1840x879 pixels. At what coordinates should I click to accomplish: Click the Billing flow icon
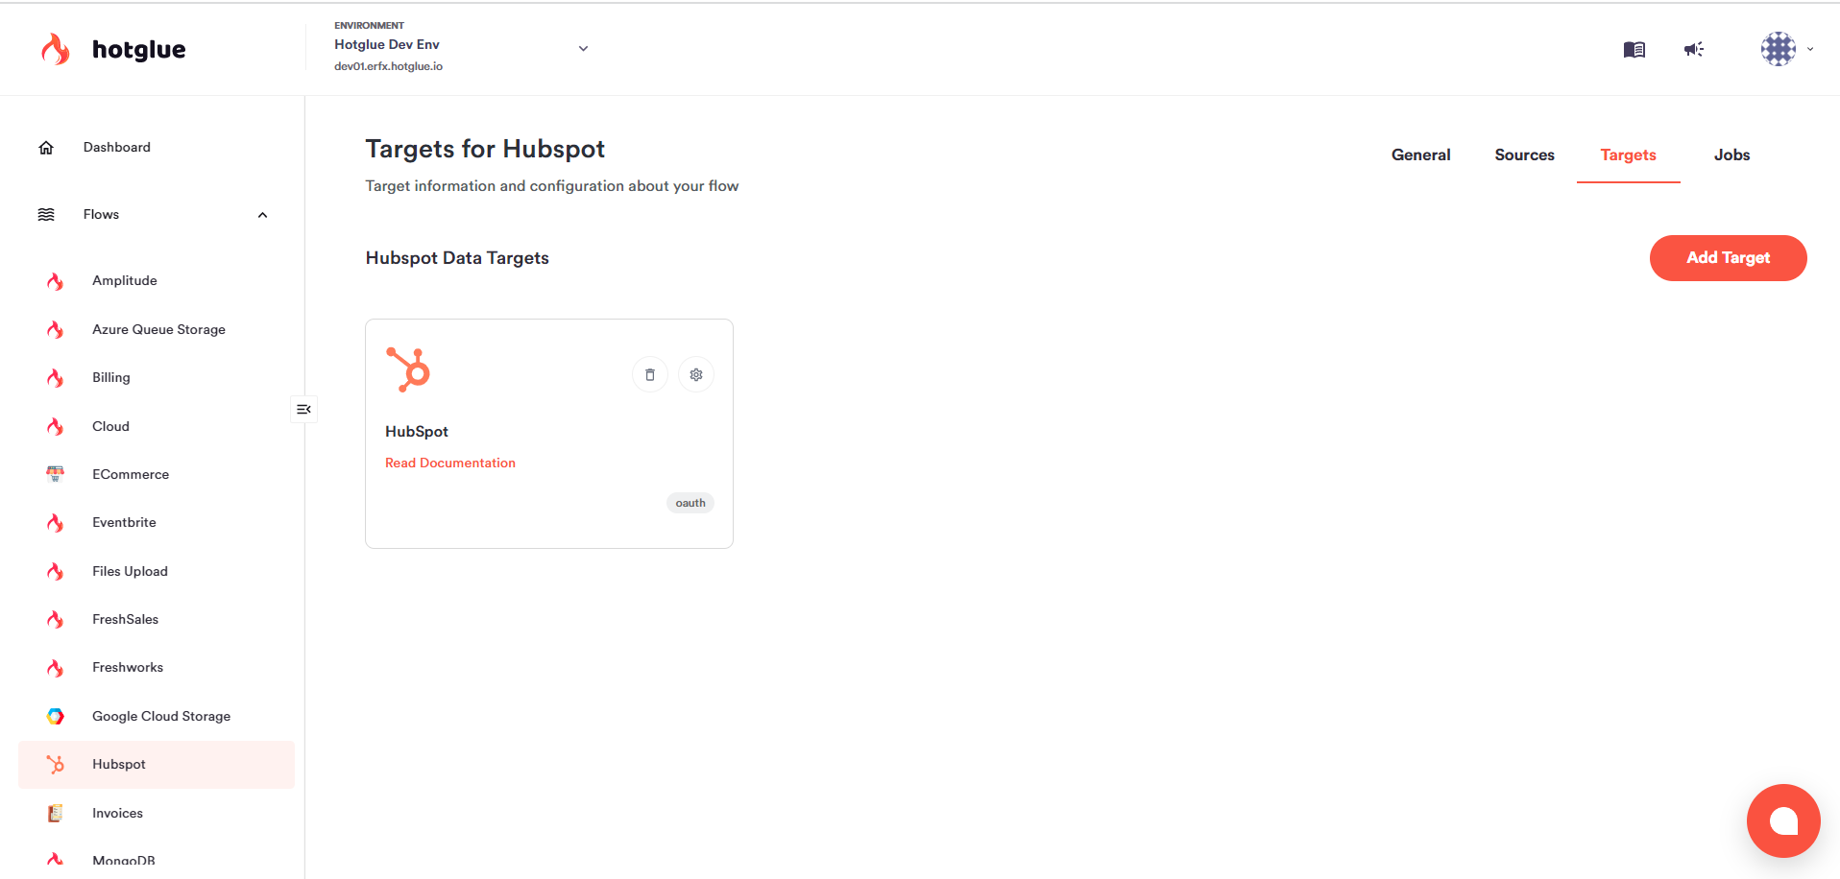coord(56,378)
